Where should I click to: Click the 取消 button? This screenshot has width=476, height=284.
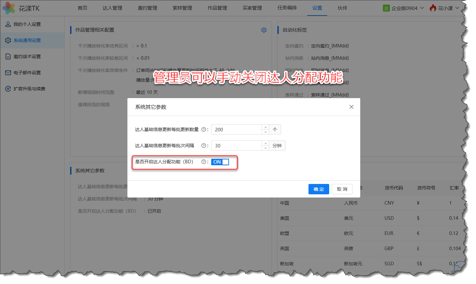tap(342, 189)
